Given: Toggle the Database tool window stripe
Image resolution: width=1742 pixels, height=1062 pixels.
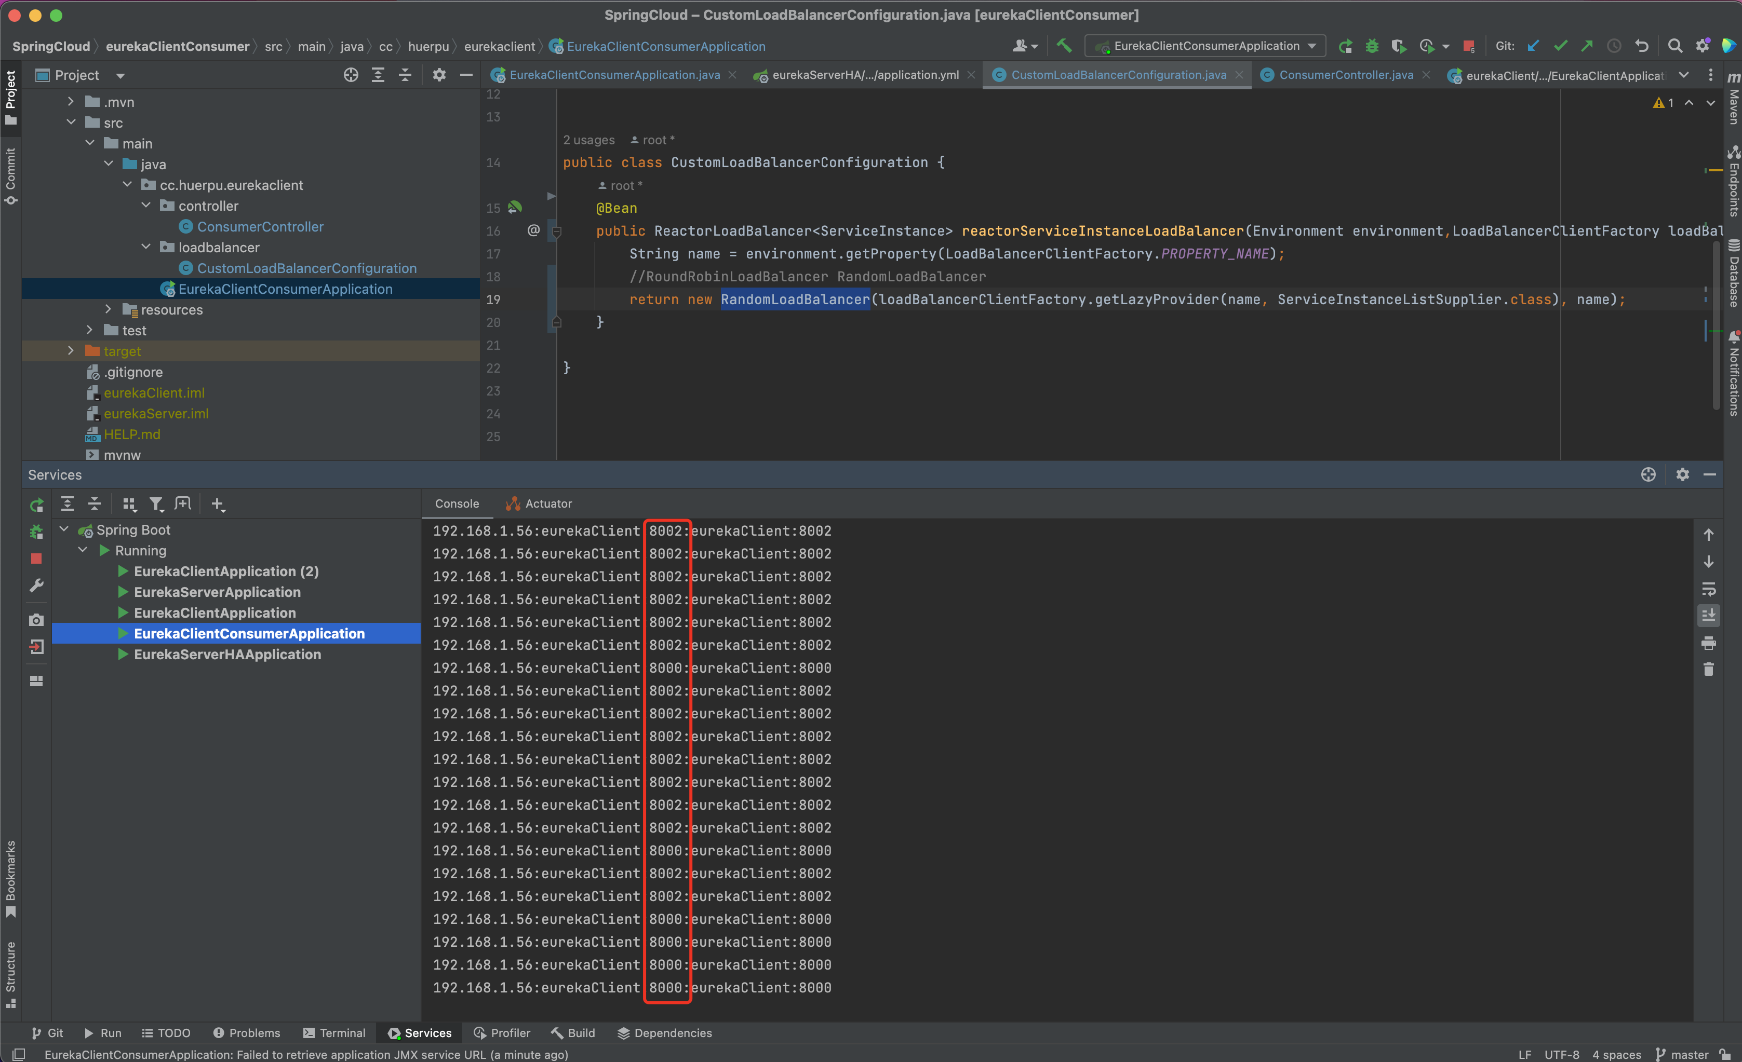Looking at the screenshot, I should click(x=1733, y=273).
